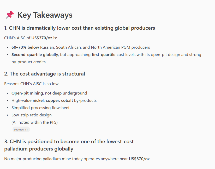215x169 pixels.
Task: Click the "by-product credits" line
Action: click(x=28, y=62)
